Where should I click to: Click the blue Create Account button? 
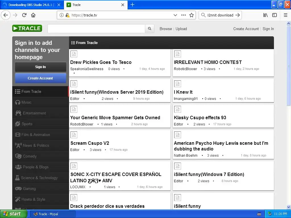(40, 78)
